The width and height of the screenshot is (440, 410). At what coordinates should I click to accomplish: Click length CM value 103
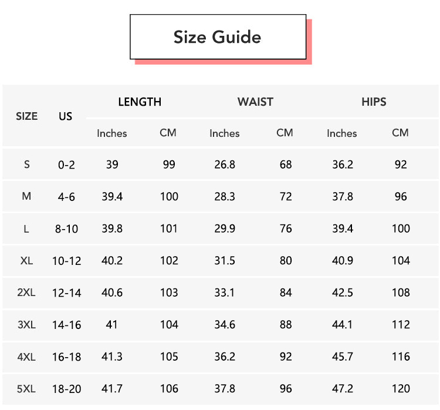click(169, 293)
